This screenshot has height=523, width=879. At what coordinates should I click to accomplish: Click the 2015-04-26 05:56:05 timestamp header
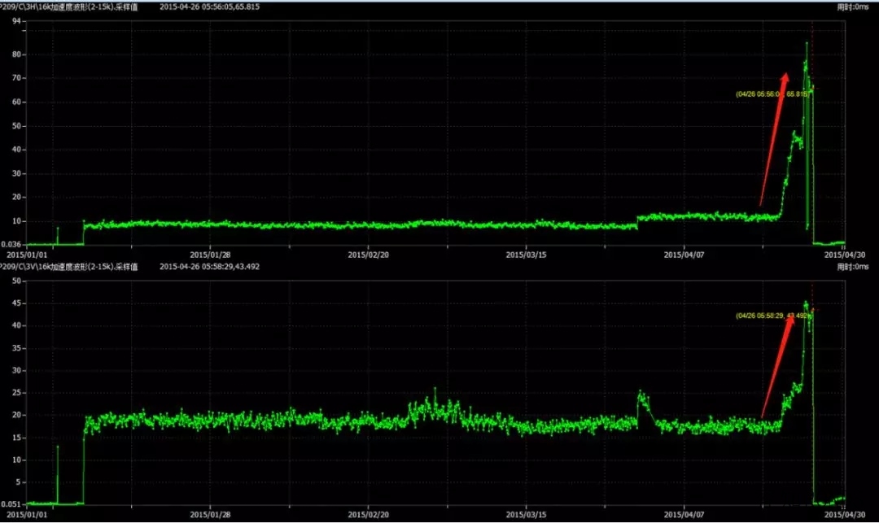click(218, 7)
